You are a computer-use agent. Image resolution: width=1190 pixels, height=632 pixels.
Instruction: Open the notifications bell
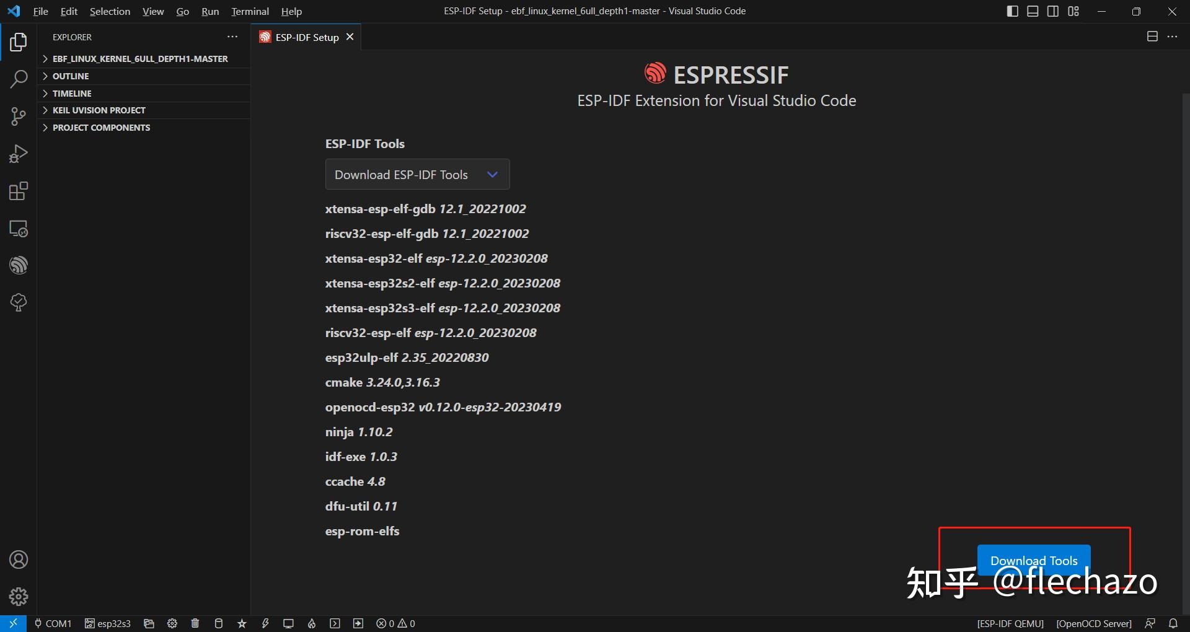click(x=1173, y=623)
